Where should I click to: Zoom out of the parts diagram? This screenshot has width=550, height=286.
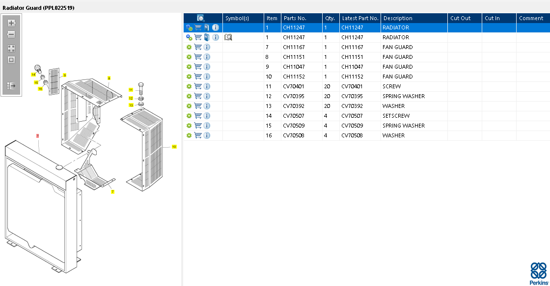pos(11,35)
